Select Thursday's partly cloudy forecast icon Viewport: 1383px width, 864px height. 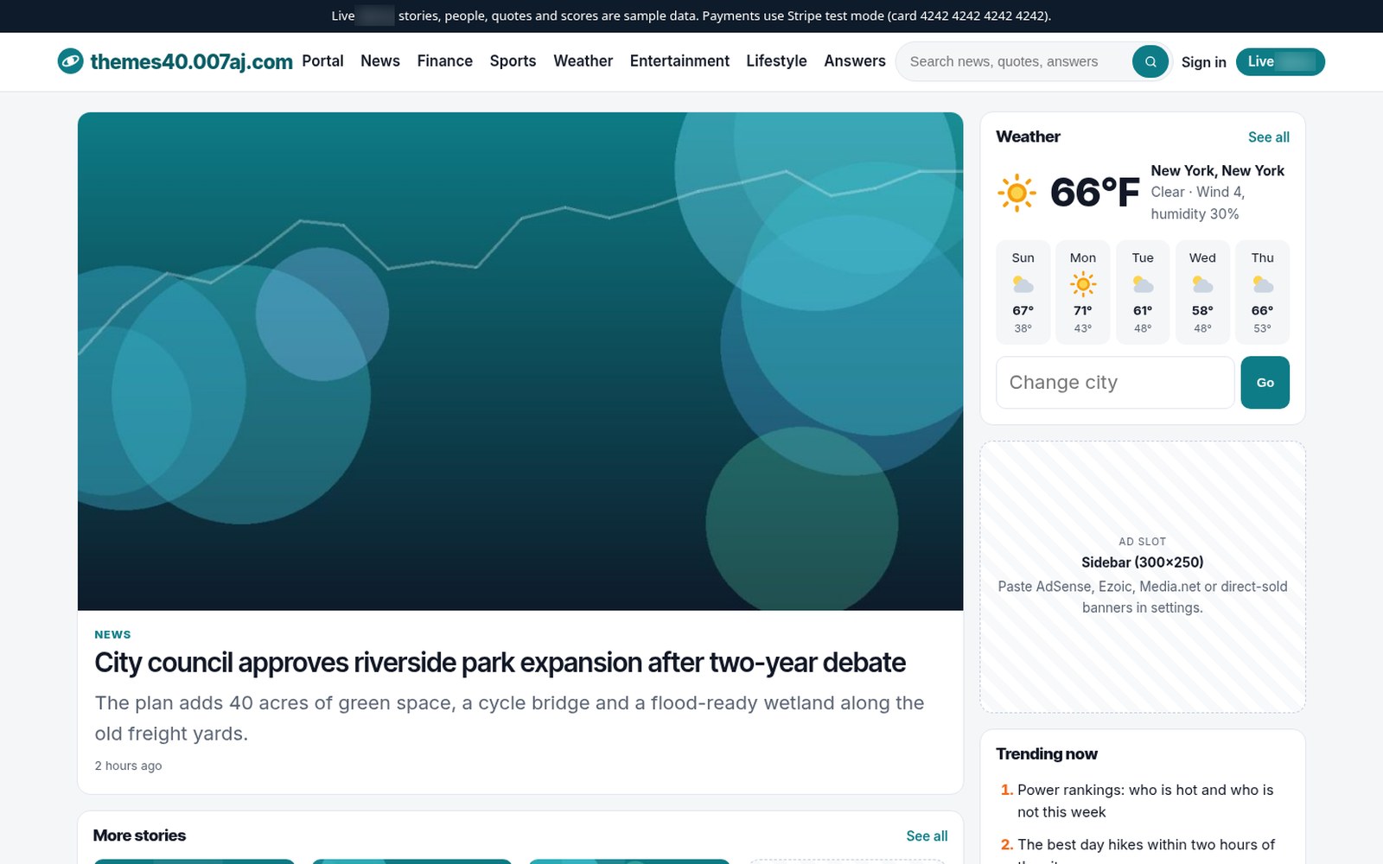coord(1263,284)
